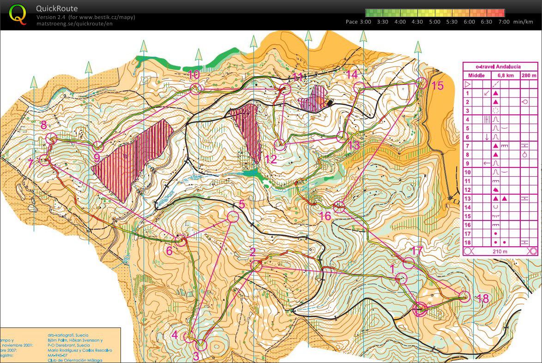Select control circle 5 on the map

point(233,217)
